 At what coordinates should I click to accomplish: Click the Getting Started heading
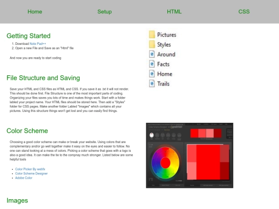[x=28, y=36]
